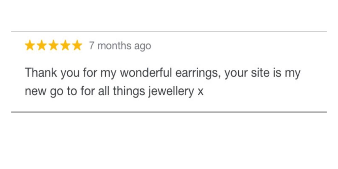The height and width of the screenshot is (169, 338).
Task: Click the word 'Thank' starting the review
Action: [41, 72]
